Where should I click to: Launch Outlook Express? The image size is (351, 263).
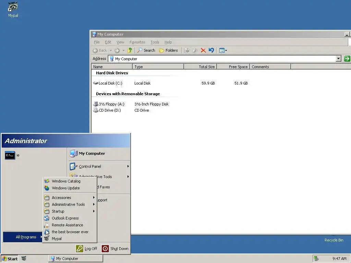[x=69, y=218]
